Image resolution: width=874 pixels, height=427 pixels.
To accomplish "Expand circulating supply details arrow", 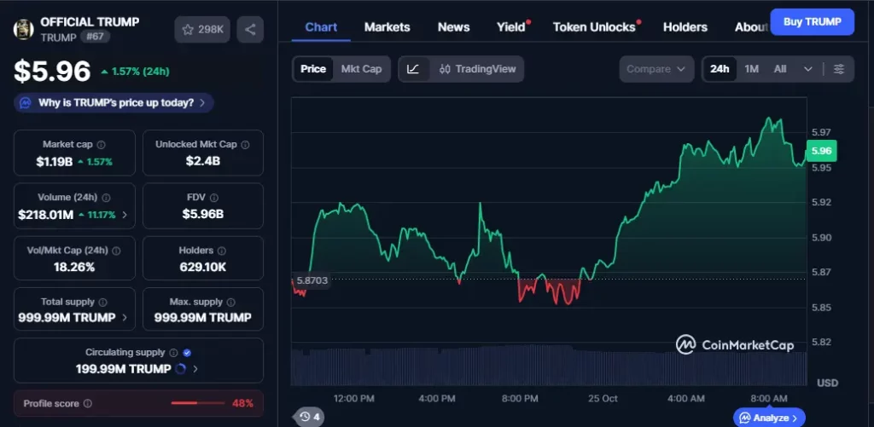I will [x=195, y=369].
